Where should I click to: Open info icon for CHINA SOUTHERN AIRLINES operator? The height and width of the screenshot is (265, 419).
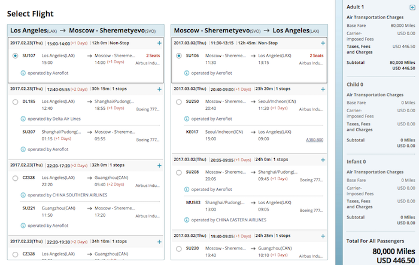click(x=23, y=195)
